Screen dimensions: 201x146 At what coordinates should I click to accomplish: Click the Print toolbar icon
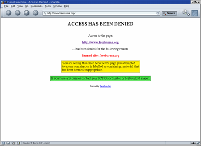coord(185,12)
